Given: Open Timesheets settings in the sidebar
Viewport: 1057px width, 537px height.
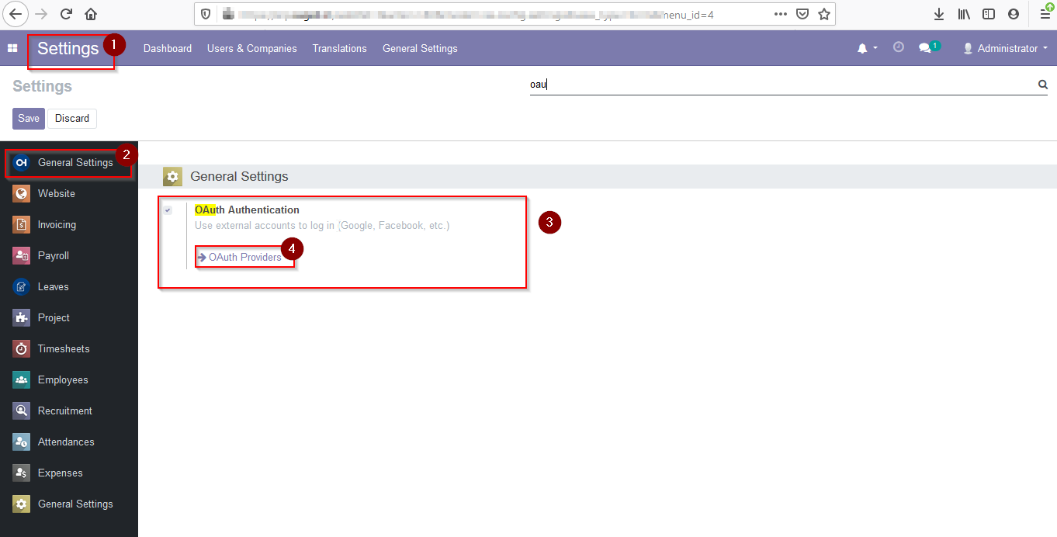Looking at the screenshot, I should 64,348.
